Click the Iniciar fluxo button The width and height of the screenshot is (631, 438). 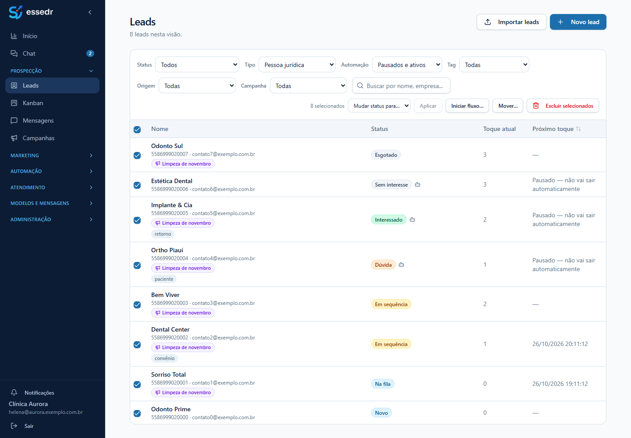click(x=467, y=106)
